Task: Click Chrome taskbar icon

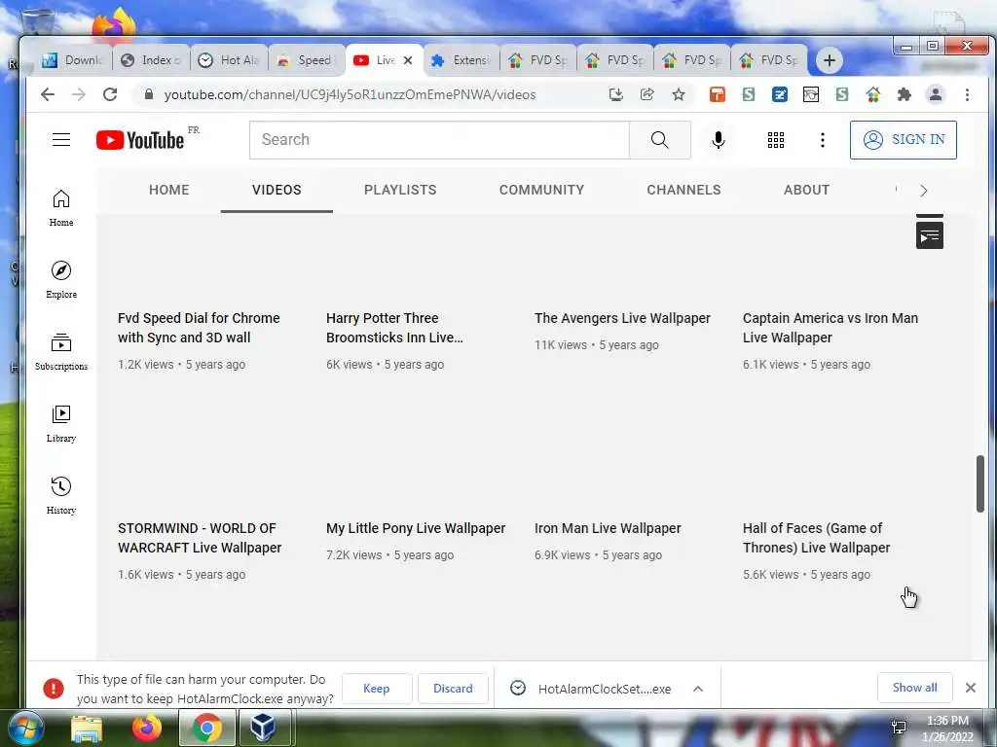Action: coord(206,728)
